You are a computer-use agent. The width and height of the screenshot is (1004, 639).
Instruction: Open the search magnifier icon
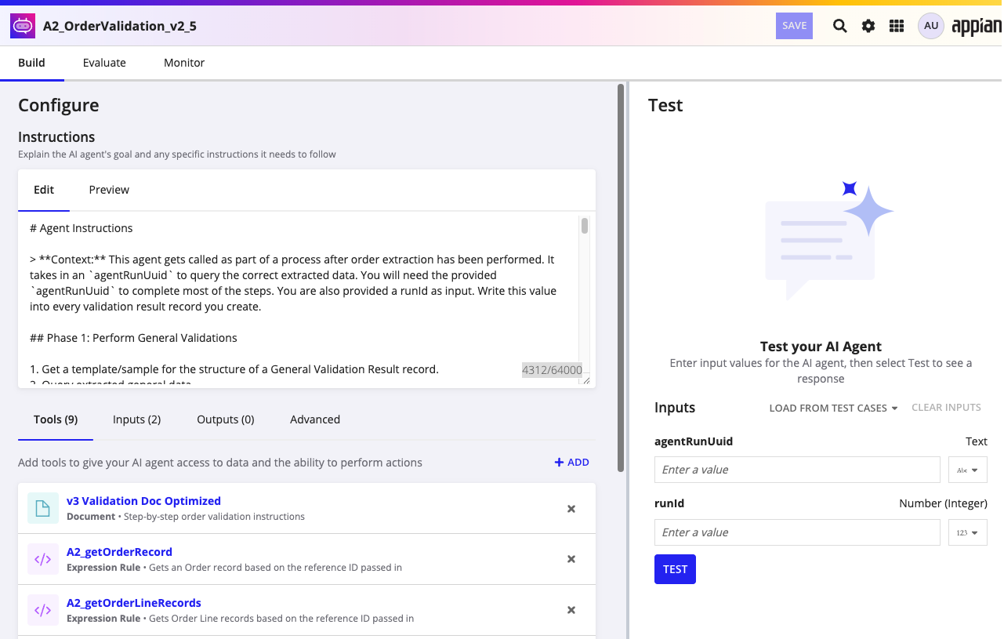click(839, 26)
